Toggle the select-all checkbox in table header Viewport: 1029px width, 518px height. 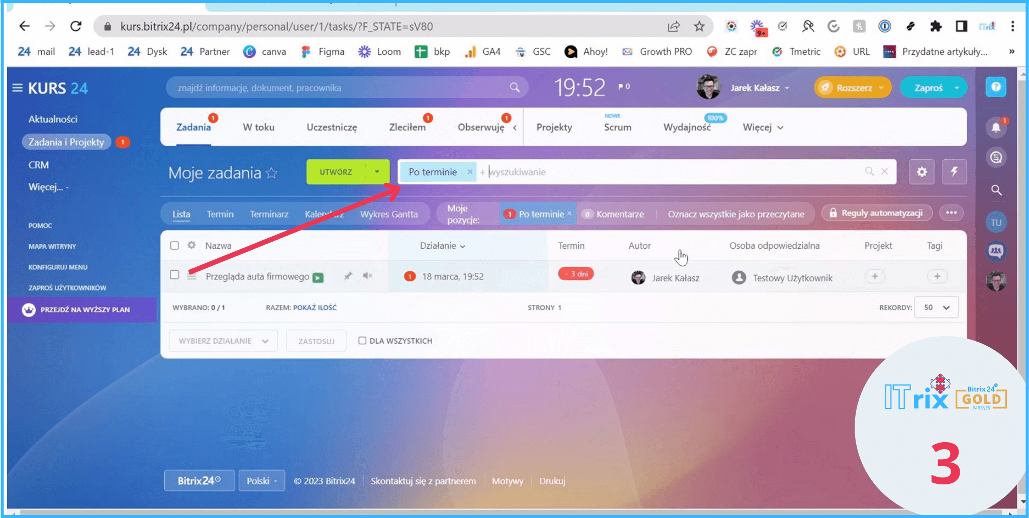click(174, 246)
